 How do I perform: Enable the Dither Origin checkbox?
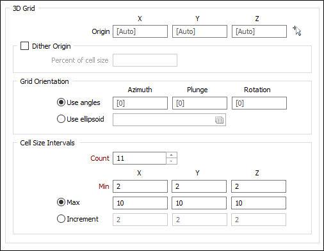[x=24, y=46]
